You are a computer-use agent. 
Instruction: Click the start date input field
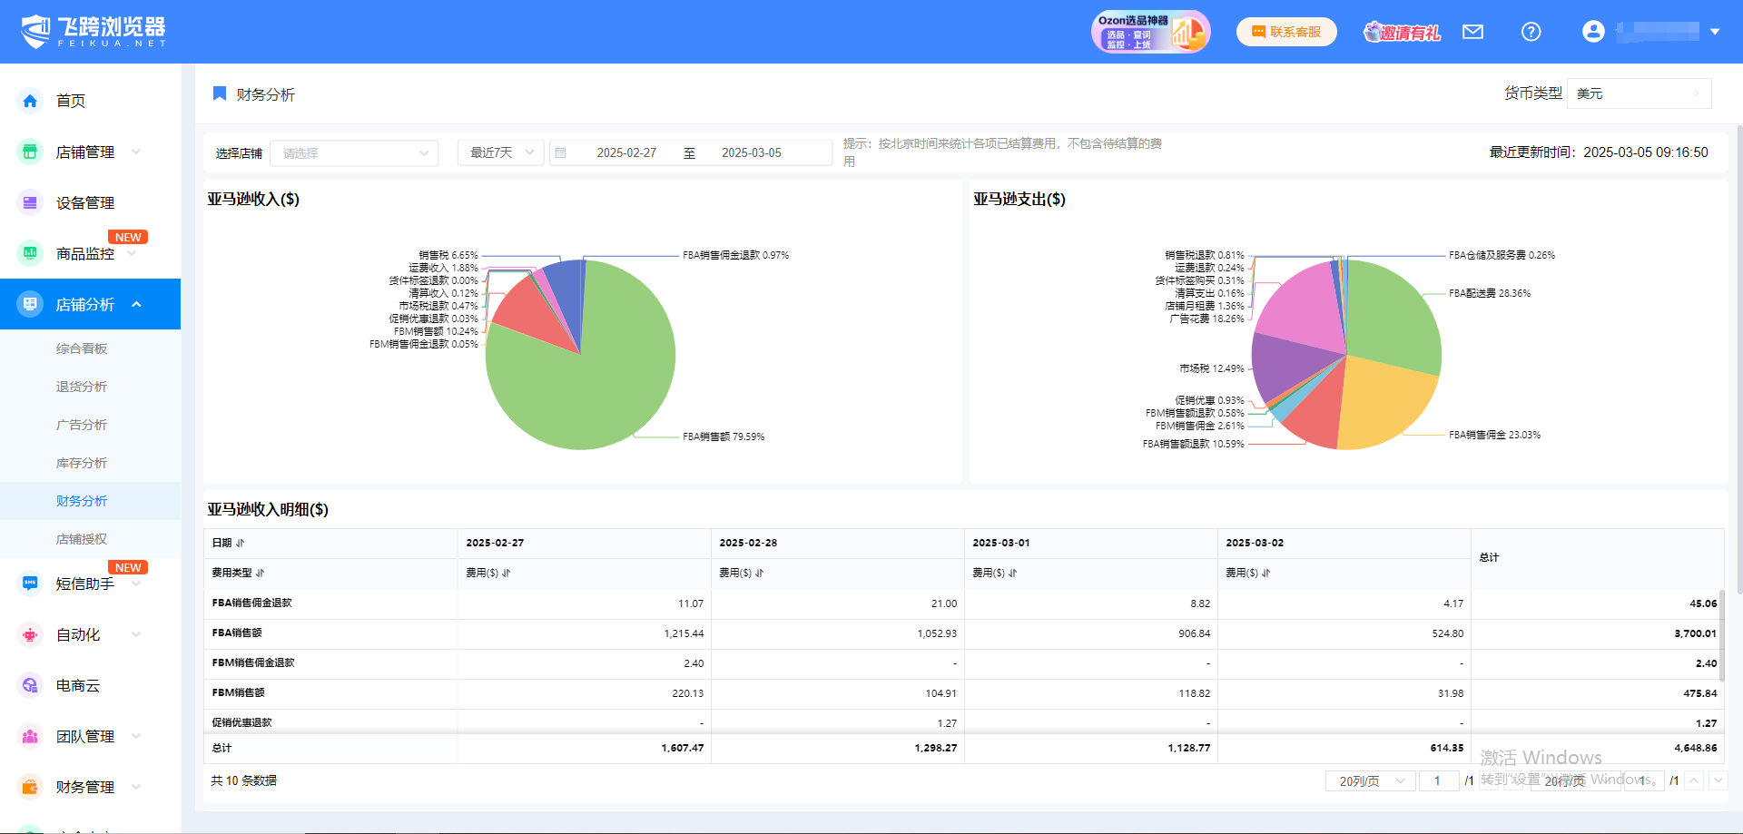(x=626, y=153)
